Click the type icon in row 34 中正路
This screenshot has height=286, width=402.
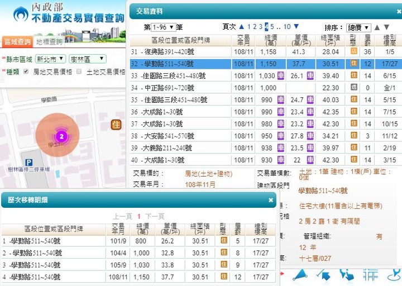coord(354,87)
